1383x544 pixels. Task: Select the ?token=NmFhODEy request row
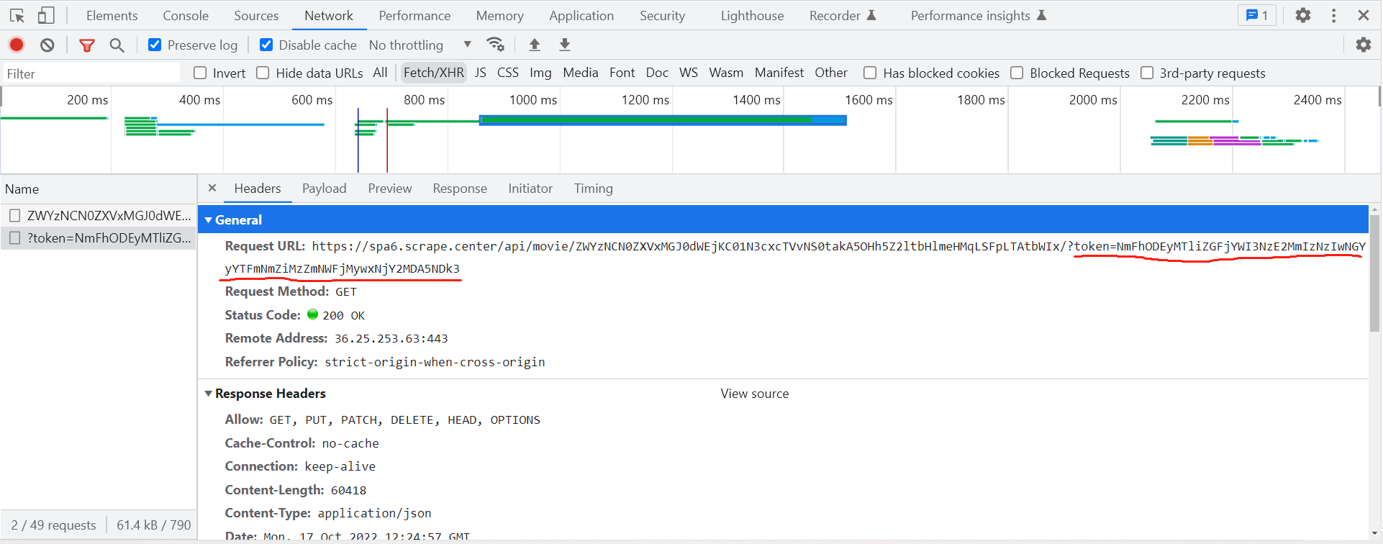(x=99, y=238)
